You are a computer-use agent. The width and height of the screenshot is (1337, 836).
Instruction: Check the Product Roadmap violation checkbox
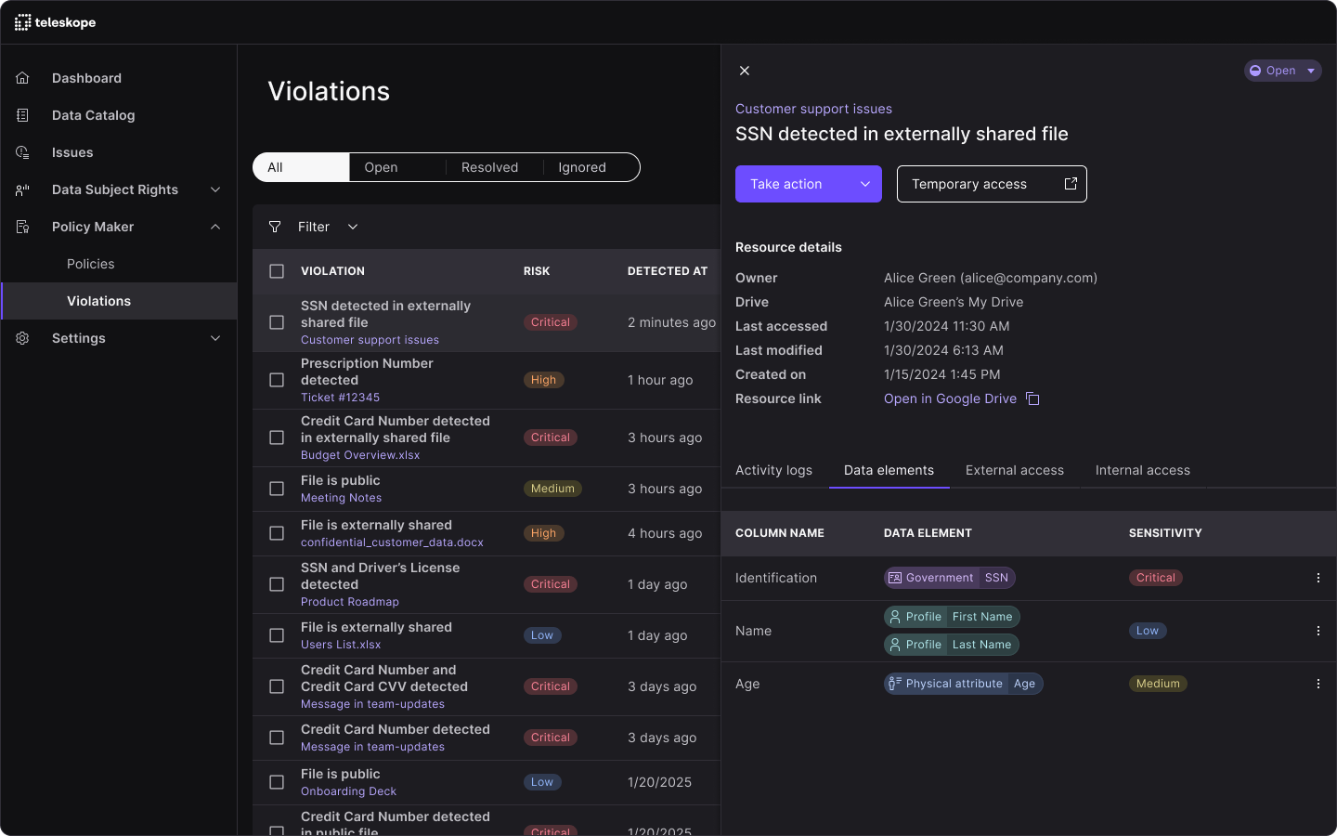pos(277,584)
